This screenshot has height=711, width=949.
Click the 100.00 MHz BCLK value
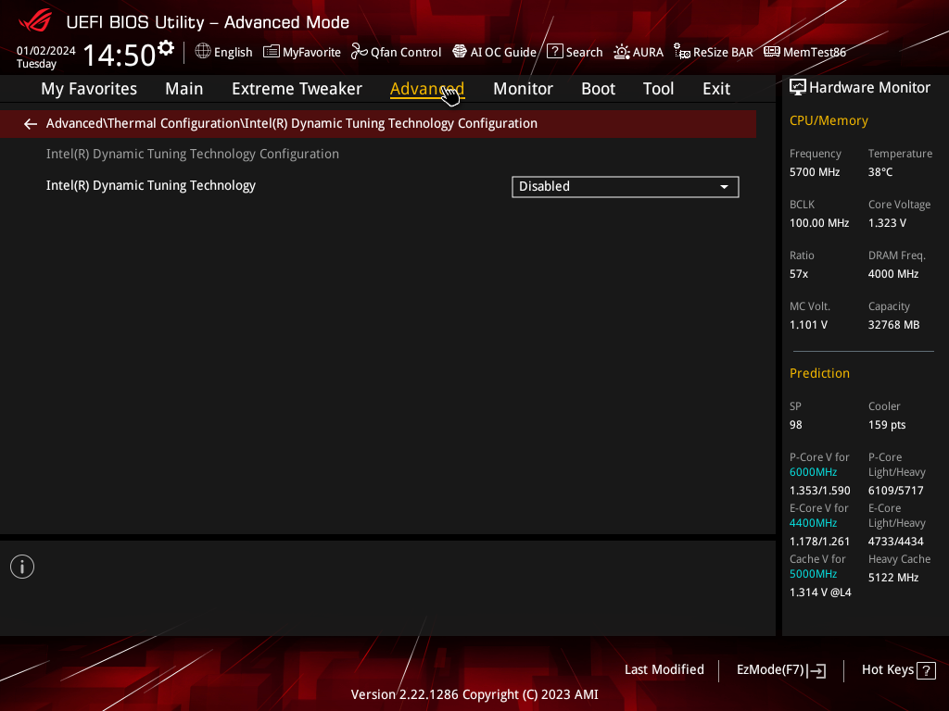(819, 223)
